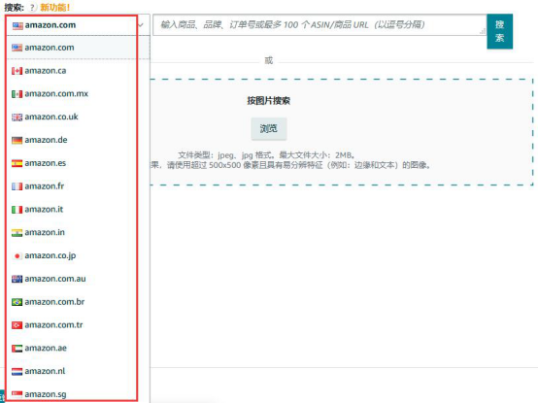This screenshot has width=538, height=403.
Task: Select amazon.co.uk from list
Action: (x=79, y=117)
